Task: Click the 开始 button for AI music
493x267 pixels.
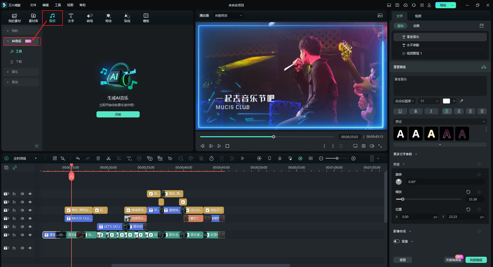Action: tap(118, 114)
